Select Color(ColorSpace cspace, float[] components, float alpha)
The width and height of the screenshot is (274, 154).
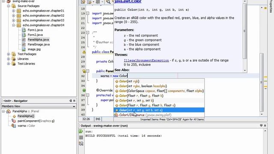click(x=159, y=91)
